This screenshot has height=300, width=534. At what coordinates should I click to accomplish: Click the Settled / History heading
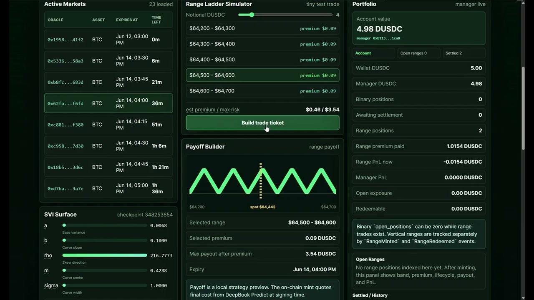pyautogui.click(x=370, y=295)
